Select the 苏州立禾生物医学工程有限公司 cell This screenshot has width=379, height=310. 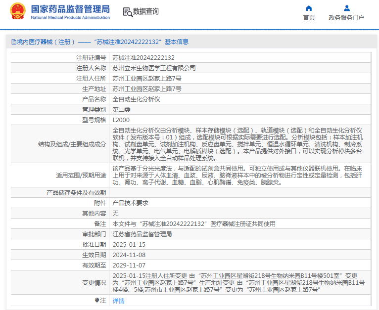click(154, 68)
